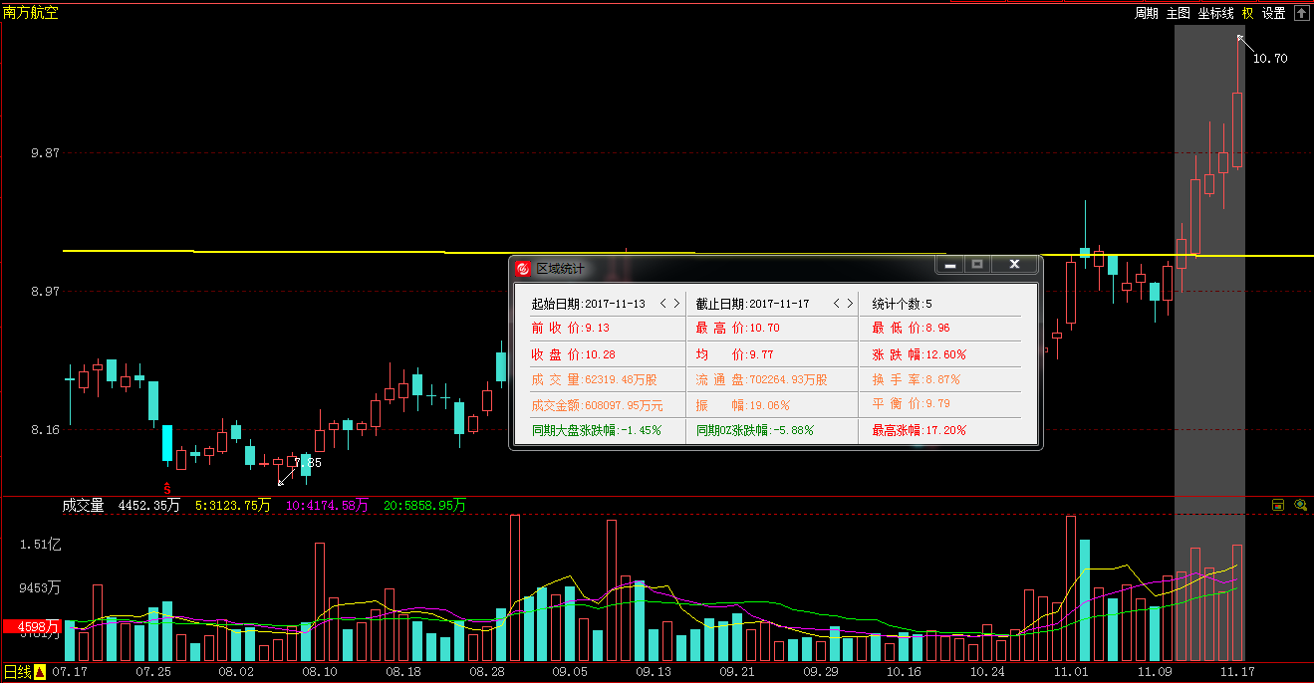The width and height of the screenshot is (1314, 683).
Task: Click the green 20:5858.95万 average value
Action: [424, 506]
